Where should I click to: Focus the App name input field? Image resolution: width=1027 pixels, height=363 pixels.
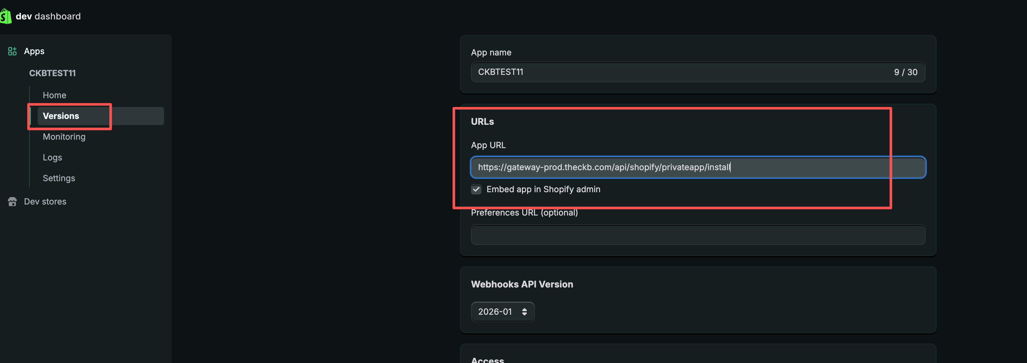point(678,72)
